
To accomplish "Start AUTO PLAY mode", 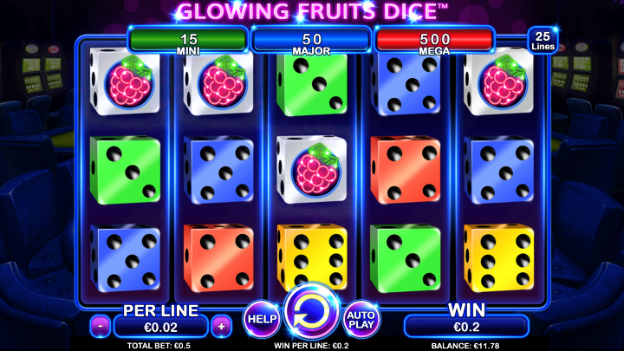I will coord(361,319).
